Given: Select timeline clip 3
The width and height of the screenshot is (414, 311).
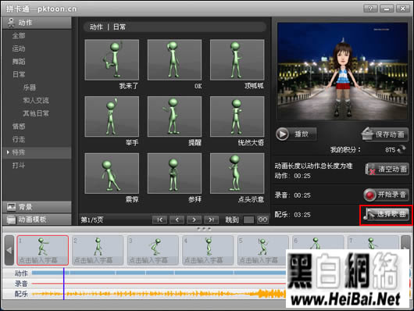Looking at the screenshot, I should point(153,250).
